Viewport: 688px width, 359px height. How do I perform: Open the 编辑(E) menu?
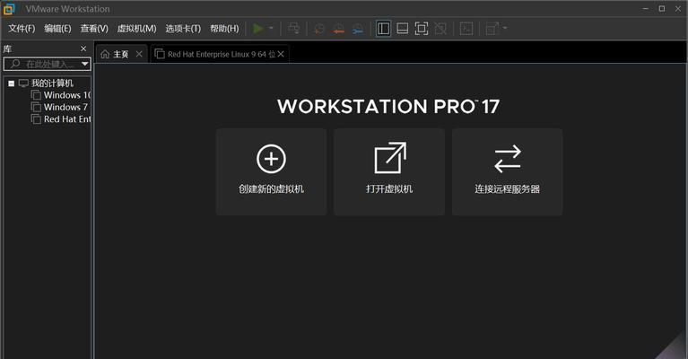coord(57,29)
